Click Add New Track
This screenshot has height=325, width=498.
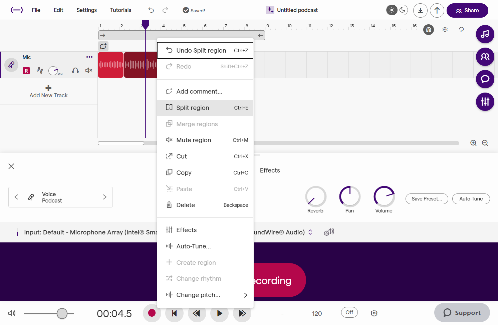(49, 92)
